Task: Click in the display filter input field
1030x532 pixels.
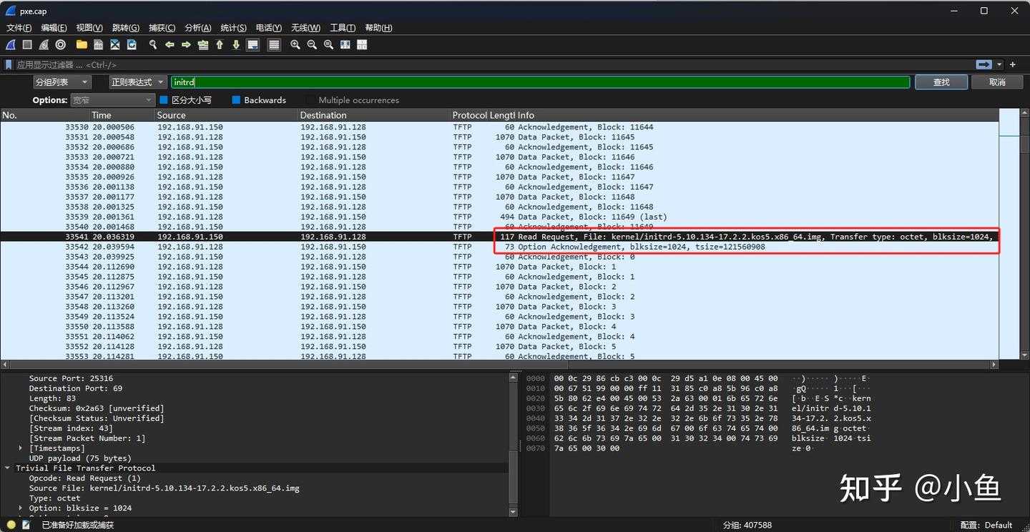Action: 494,64
